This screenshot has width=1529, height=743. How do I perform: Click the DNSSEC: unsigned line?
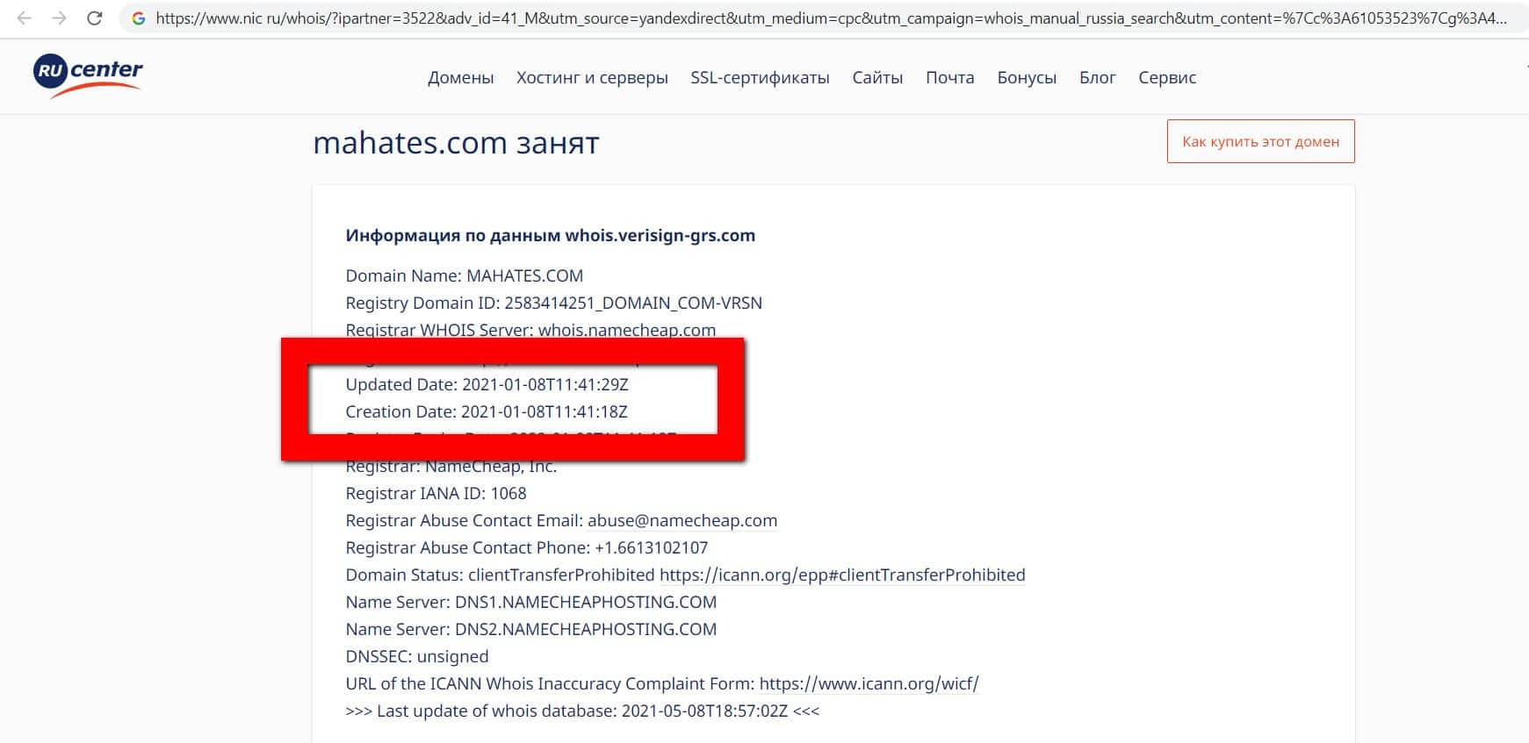(417, 656)
